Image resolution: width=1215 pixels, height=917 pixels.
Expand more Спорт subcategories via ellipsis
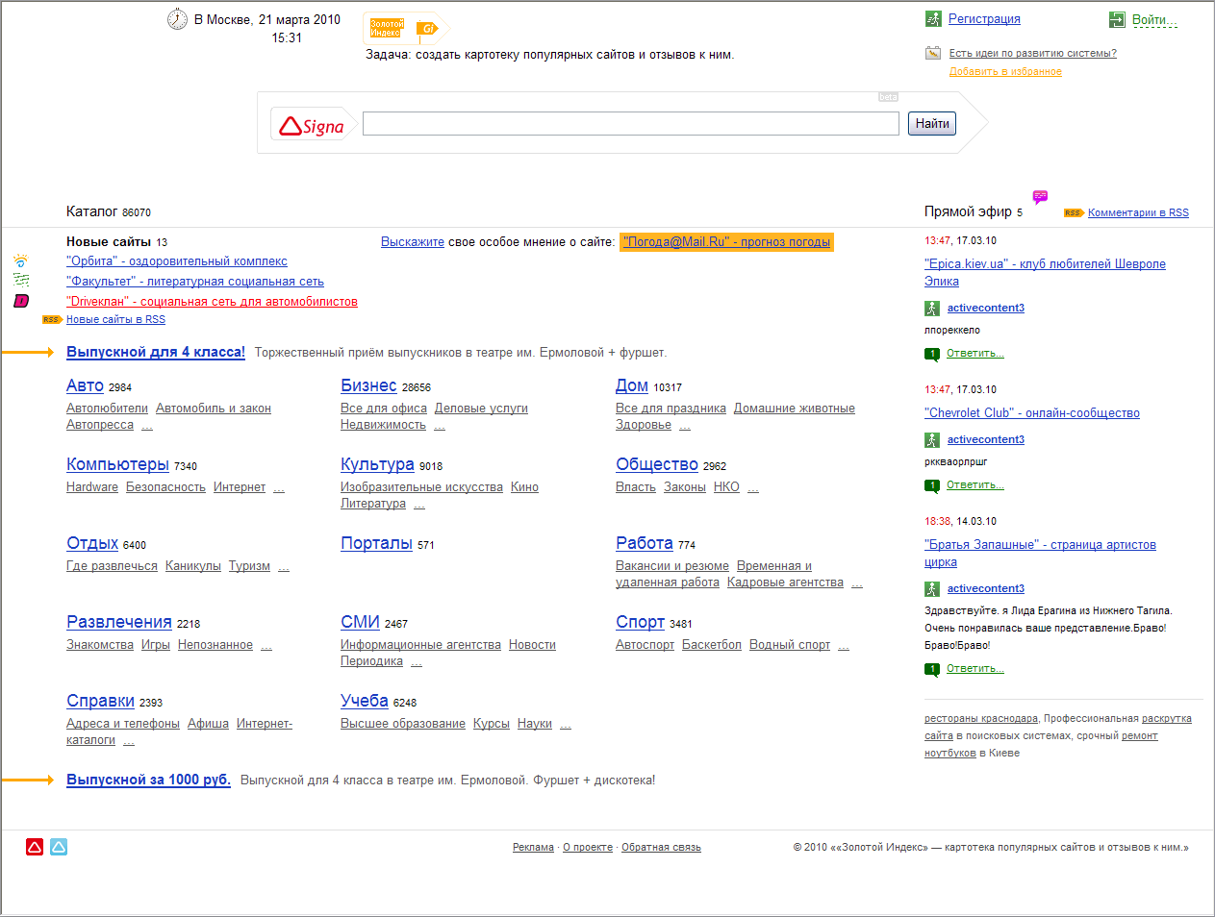tap(844, 646)
